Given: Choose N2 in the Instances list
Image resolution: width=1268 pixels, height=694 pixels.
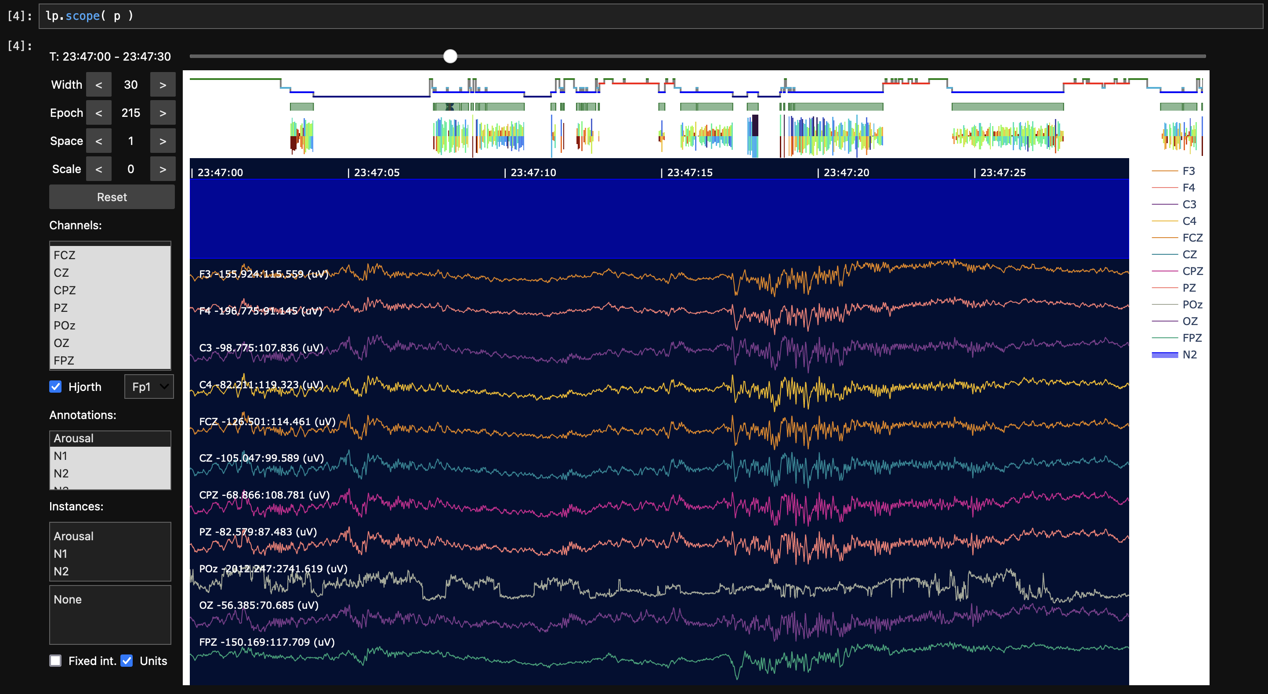Looking at the screenshot, I should 61,571.
